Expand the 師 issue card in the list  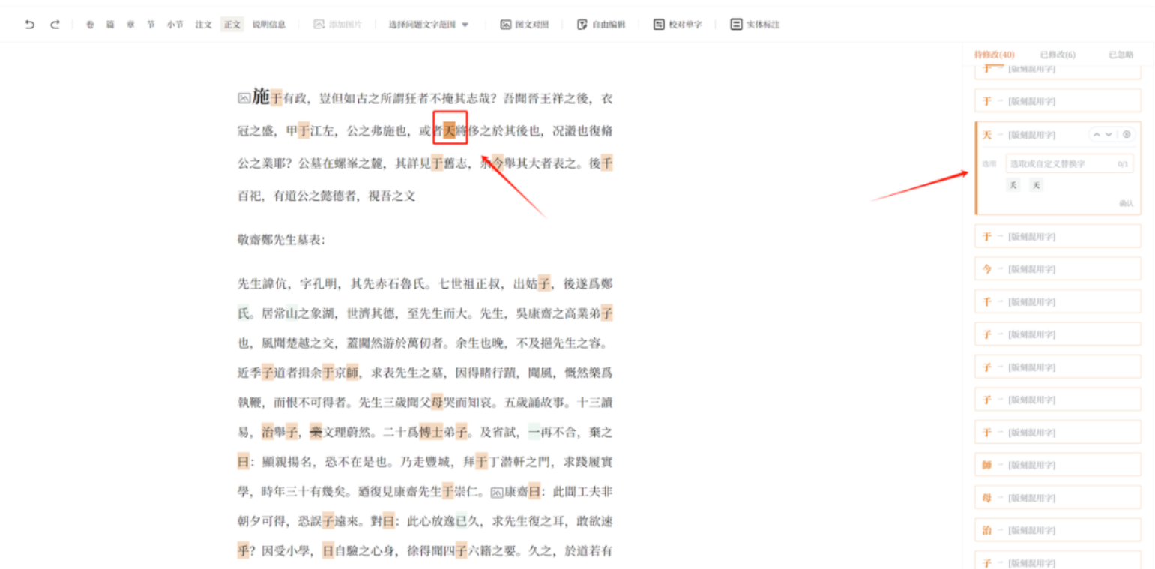1057,466
